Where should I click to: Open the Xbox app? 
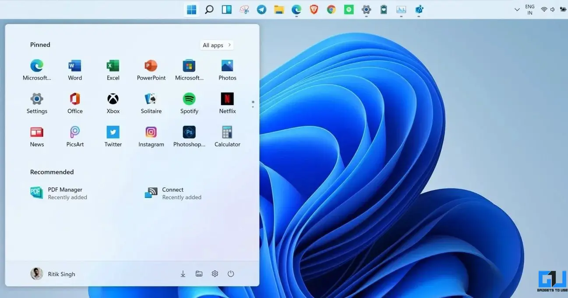pyautogui.click(x=113, y=103)
